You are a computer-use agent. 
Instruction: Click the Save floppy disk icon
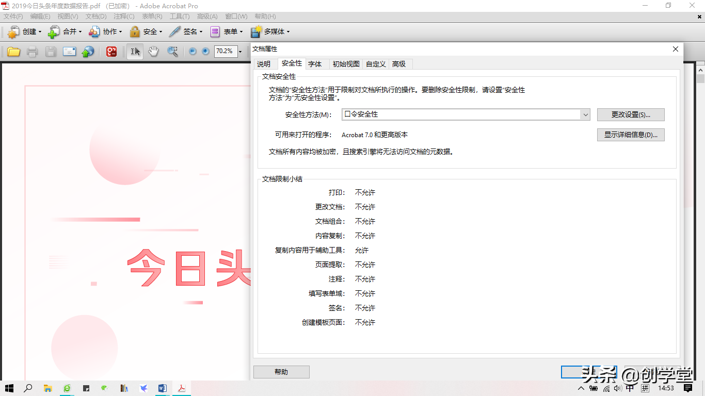[x=51, y=52]
